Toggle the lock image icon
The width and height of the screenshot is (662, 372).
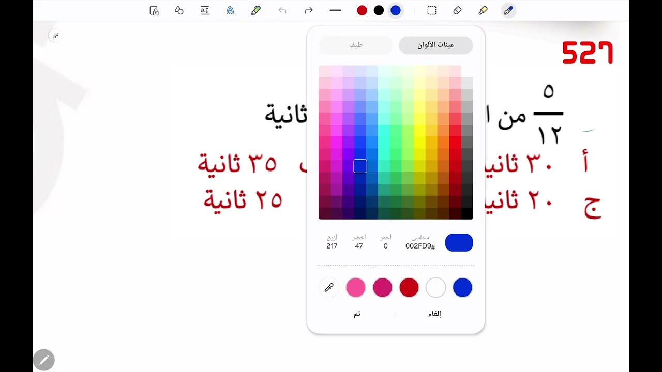(x=154, y=10)
